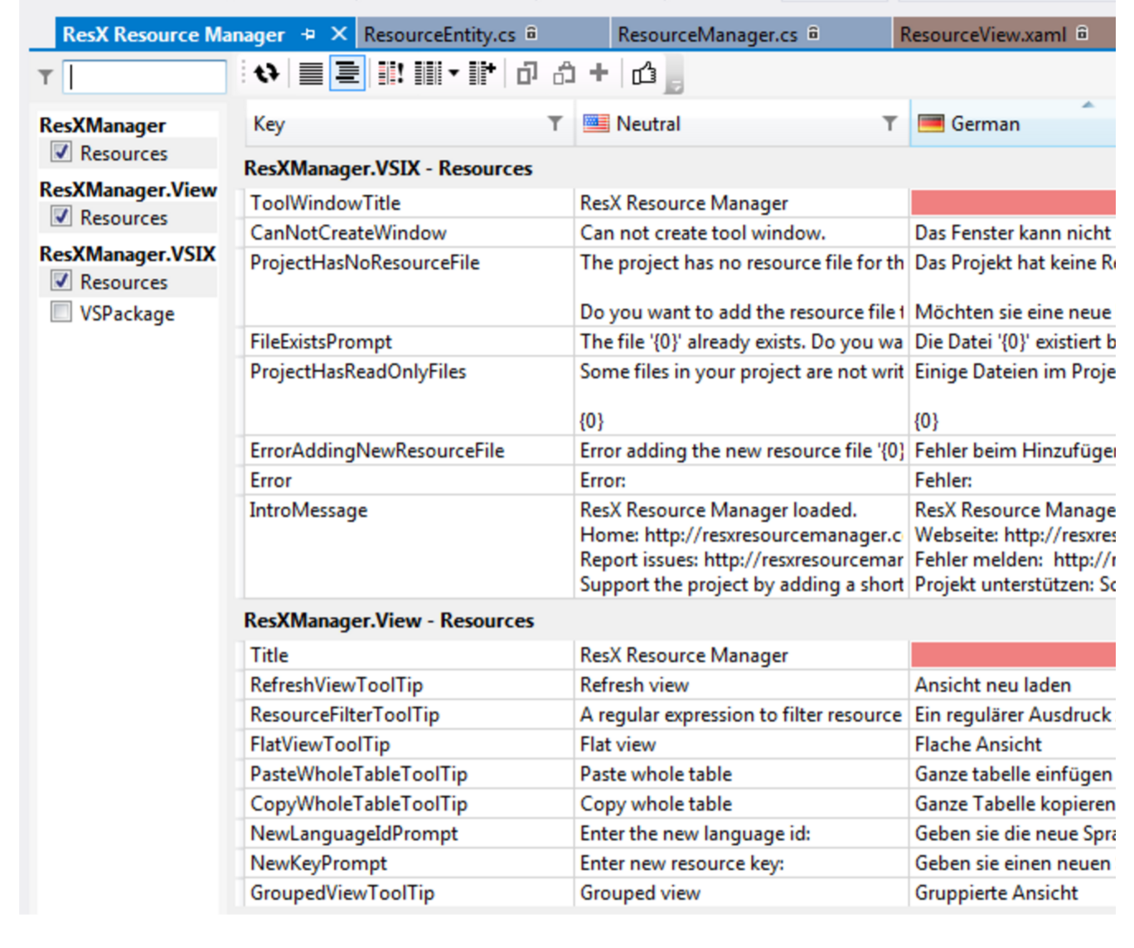Select the 'Enter new resource key:' cell
The width and height of the screenshot is (1134, 948).
[741, 863]
